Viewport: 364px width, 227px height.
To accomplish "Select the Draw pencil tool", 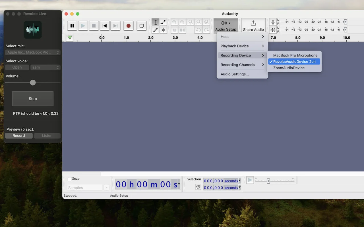I will (155, 30).
